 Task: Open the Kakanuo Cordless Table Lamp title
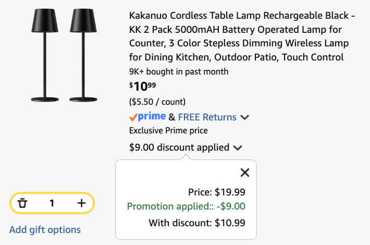pyautogui.click(x=242, y=36)
